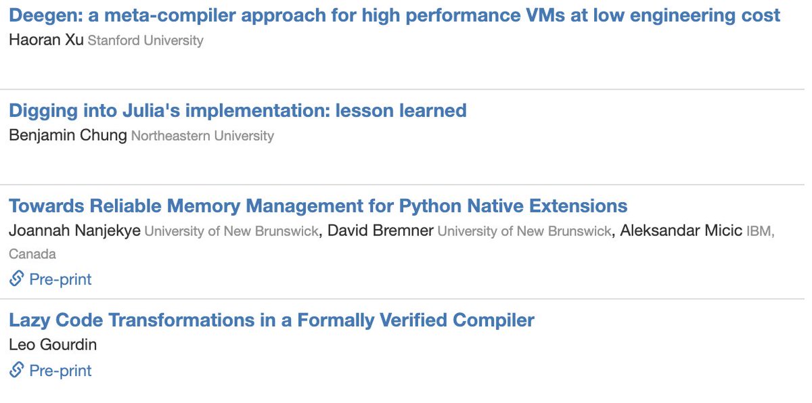Open Towards Reliable Memory Management for Python talk

tap(318, 206)
